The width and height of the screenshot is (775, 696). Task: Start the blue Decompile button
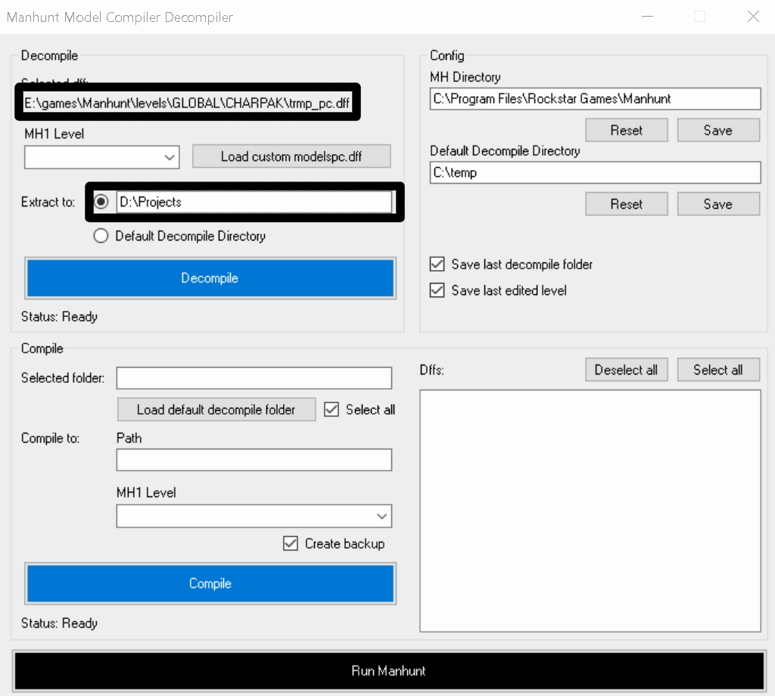pos(210,278)
